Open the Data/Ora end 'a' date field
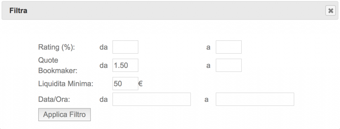 (255, 99)
